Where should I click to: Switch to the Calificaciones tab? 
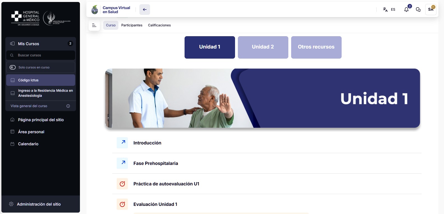tap(159, 25)
